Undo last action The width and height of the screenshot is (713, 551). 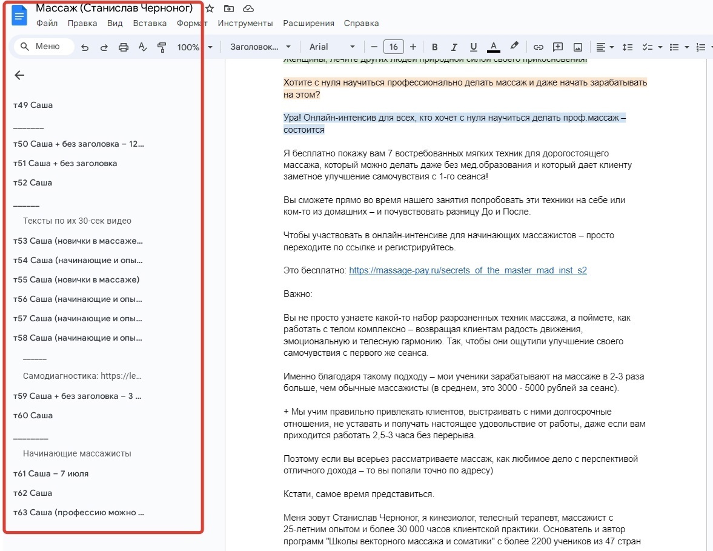tap(85, 47)
